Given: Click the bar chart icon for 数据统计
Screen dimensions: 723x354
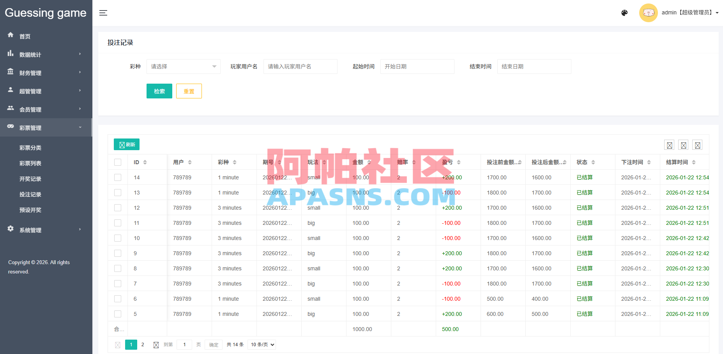Looking at the screenshot, I should pos(11,53).
